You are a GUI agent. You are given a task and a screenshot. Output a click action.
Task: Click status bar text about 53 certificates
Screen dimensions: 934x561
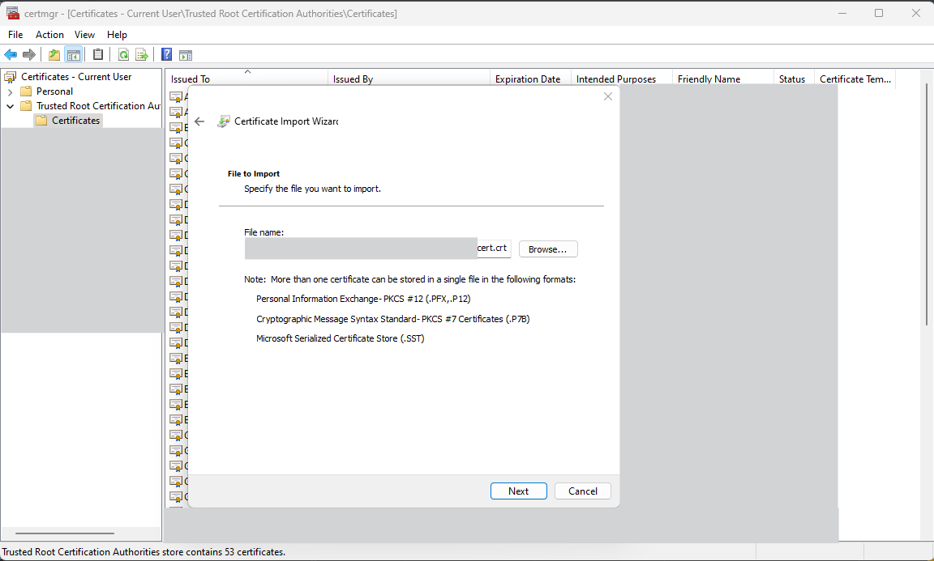coord(144,552)
